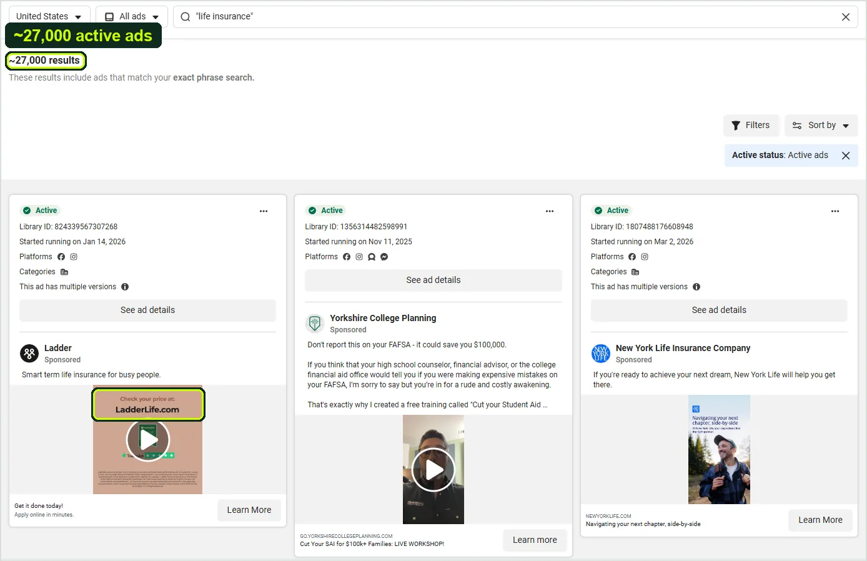Click the search magnifier icon
Screen dimensions: 867x561
[x=186, y=17]
